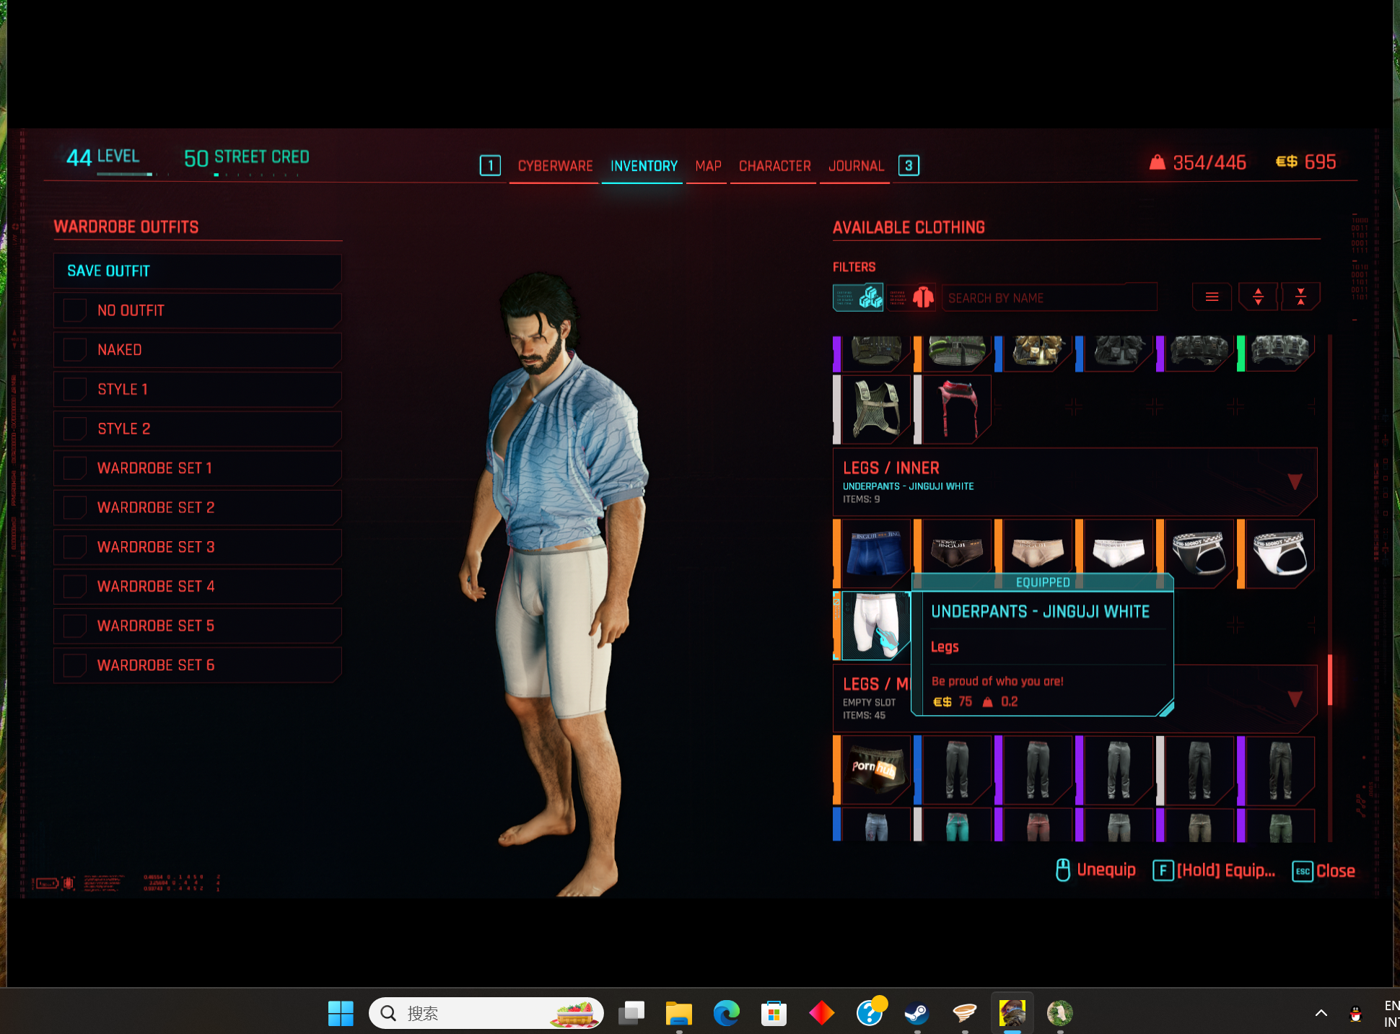Check the Wardrobe Set 3 checkbox
Viewport: 1400px width, 1034px height.
coord(75,547)
